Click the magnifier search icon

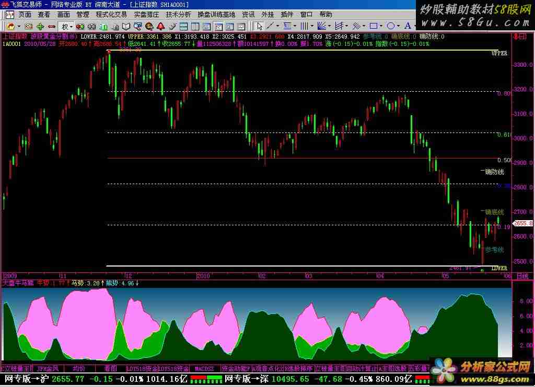(137, 26)
